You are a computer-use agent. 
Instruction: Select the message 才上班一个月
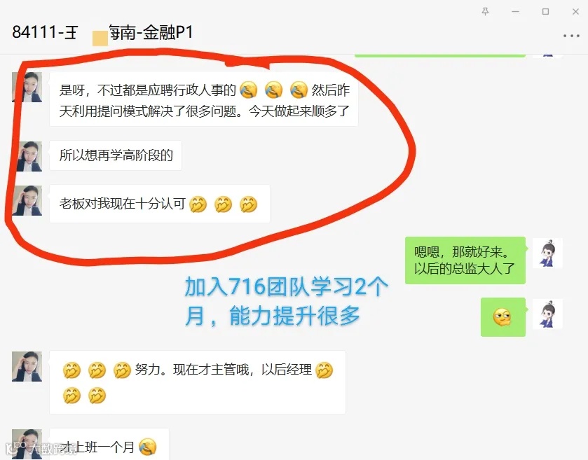[x=109, y=445]
